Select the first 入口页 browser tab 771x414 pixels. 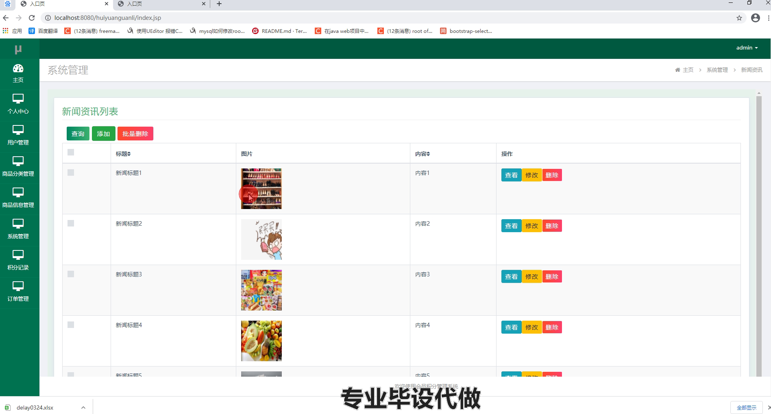click(x=64, y=4)
